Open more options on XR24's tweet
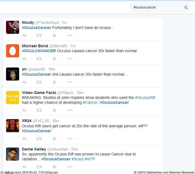 [70, 138]
